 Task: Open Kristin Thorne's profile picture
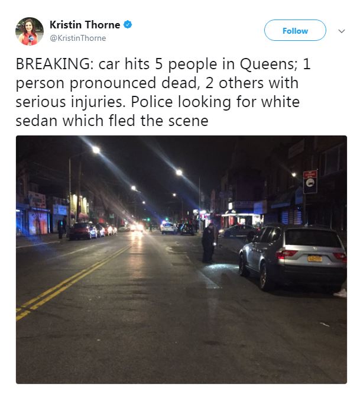coord(30,31)
